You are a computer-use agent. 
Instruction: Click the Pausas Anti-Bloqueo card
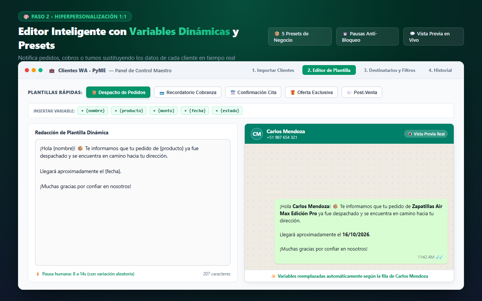coord(367,36)
